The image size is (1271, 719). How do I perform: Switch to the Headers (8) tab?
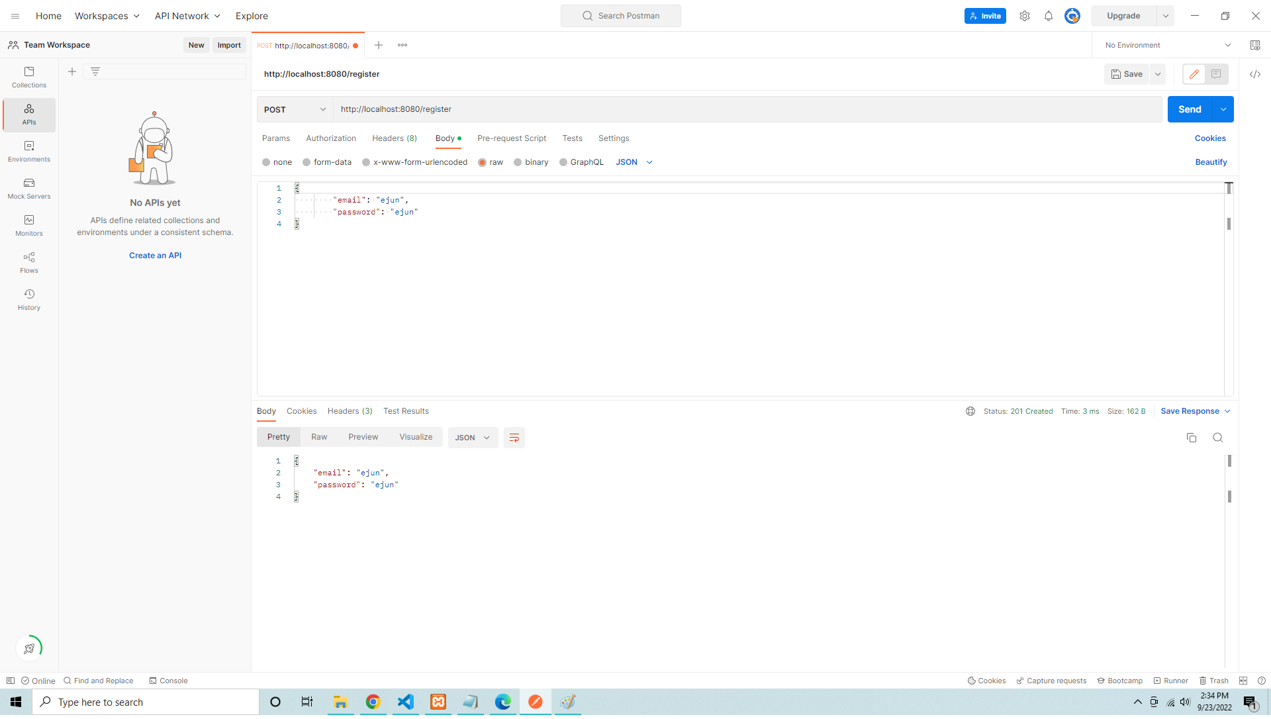[x=394, y=138]
